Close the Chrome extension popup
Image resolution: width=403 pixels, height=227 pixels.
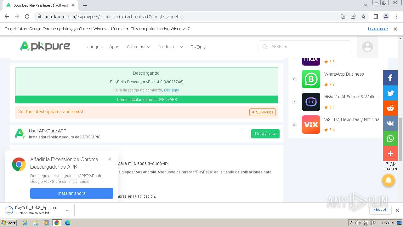tap(110, 159)
